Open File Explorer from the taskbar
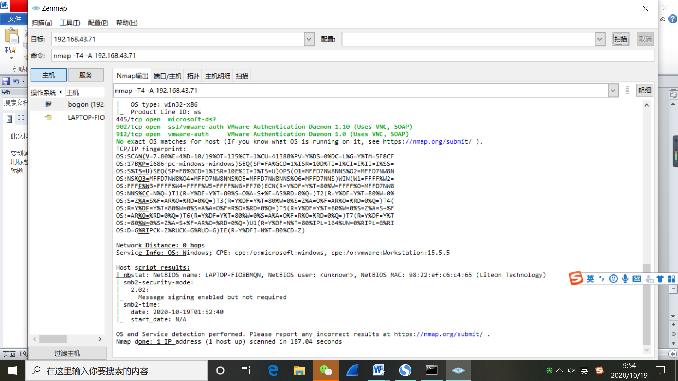 [299, 370]
